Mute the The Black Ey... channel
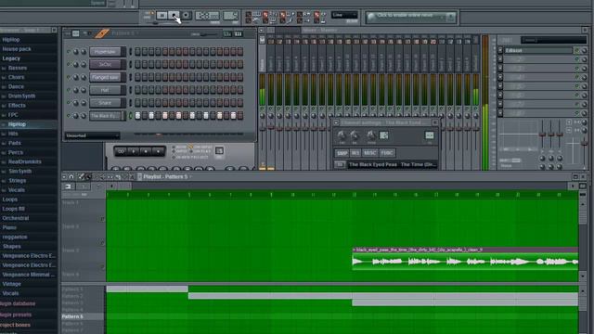The width and height of the screenshot is (594, 334). (x=69, y=116)
